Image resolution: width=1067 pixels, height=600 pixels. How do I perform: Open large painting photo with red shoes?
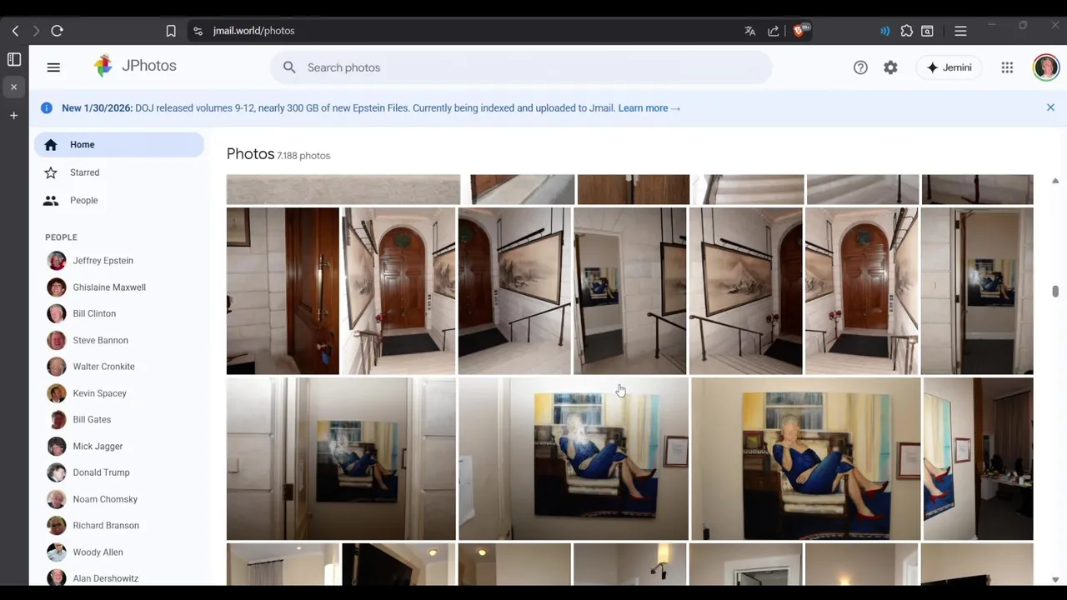coord(806,459)
